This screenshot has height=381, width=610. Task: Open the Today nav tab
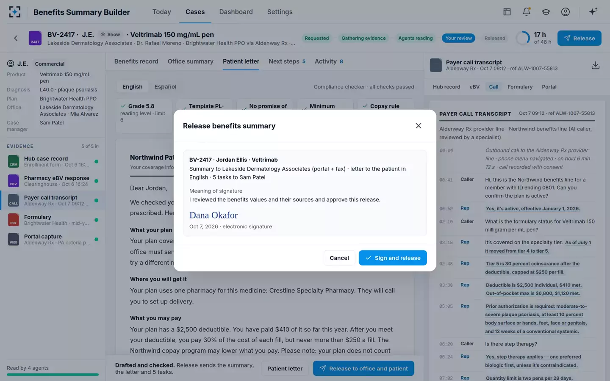coord(162,12)
